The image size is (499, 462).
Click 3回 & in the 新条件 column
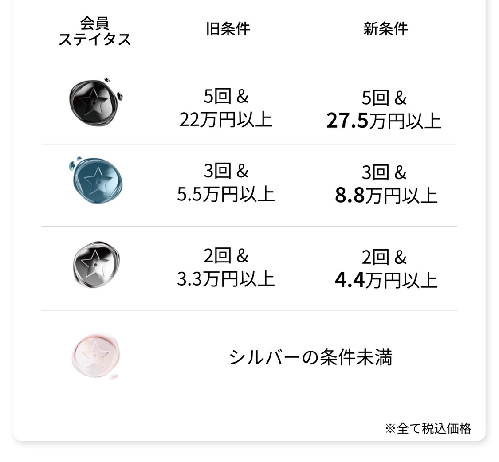pos(384,173)
